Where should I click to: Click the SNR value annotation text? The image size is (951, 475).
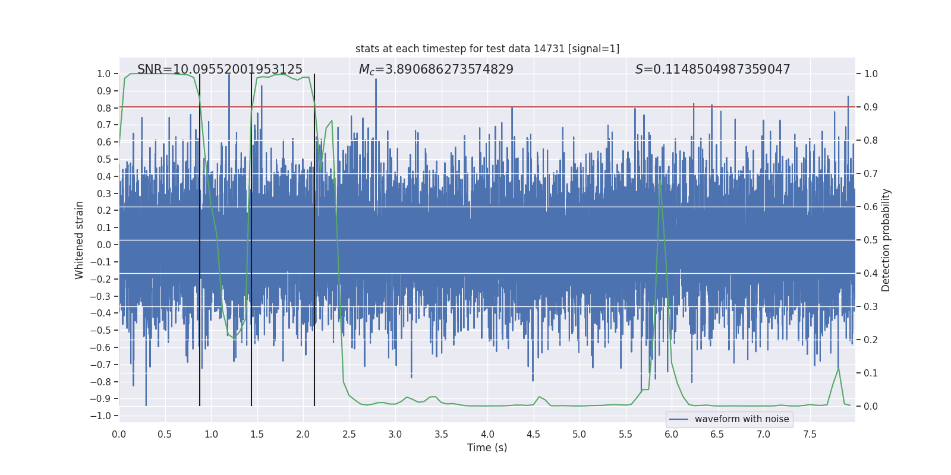[x=220, y=69]
